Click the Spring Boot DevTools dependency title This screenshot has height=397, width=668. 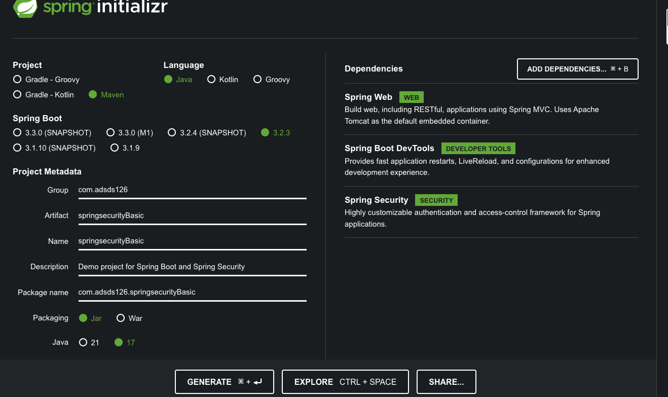click(x=389, y=149)
